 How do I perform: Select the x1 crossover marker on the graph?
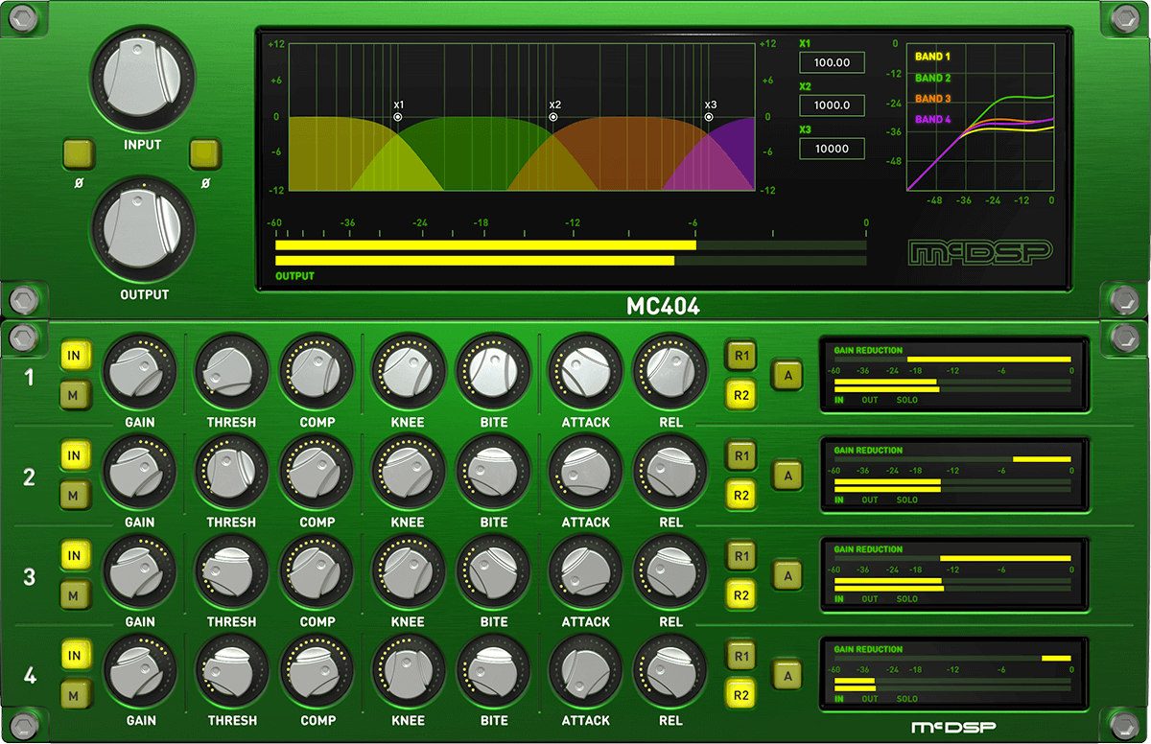pos(398,115)
